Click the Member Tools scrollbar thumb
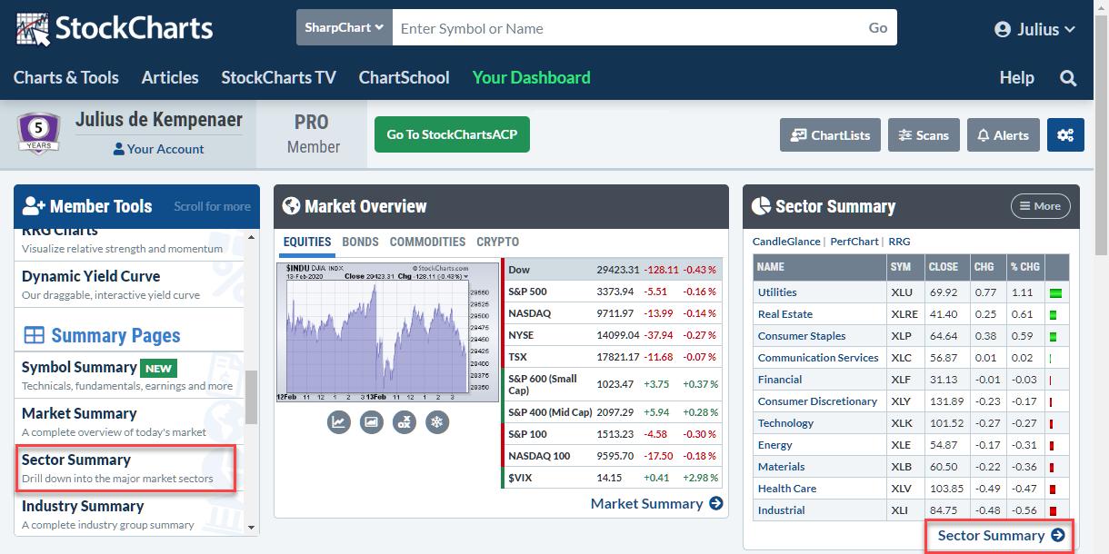1109x554 pixels. coord(252,397)
